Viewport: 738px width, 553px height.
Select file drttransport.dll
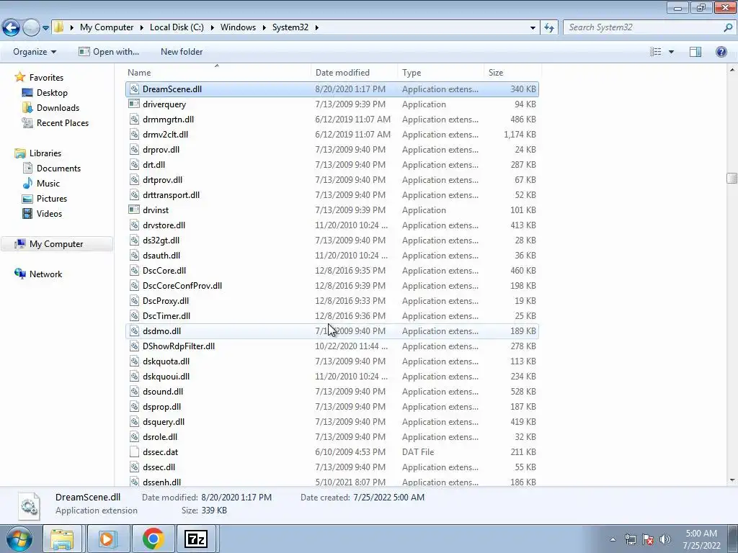coord(171,194)
